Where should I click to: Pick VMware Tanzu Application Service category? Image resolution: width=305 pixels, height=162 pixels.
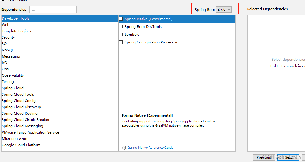(60, 132)
